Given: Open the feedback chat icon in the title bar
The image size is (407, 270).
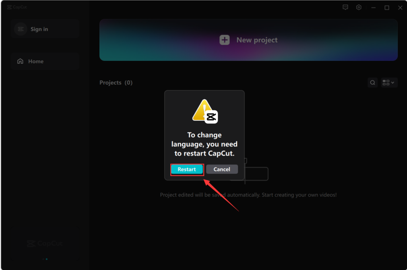Looking at the screenshot, I should (345, 7).
